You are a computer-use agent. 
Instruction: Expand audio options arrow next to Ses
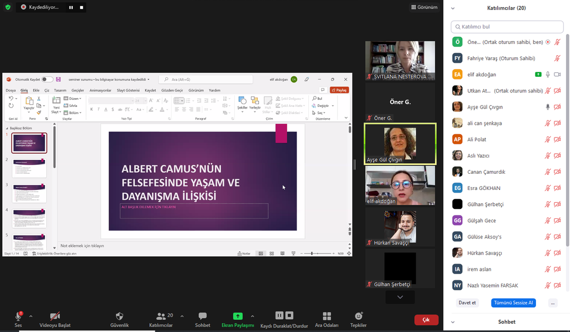tap(31, 316)
